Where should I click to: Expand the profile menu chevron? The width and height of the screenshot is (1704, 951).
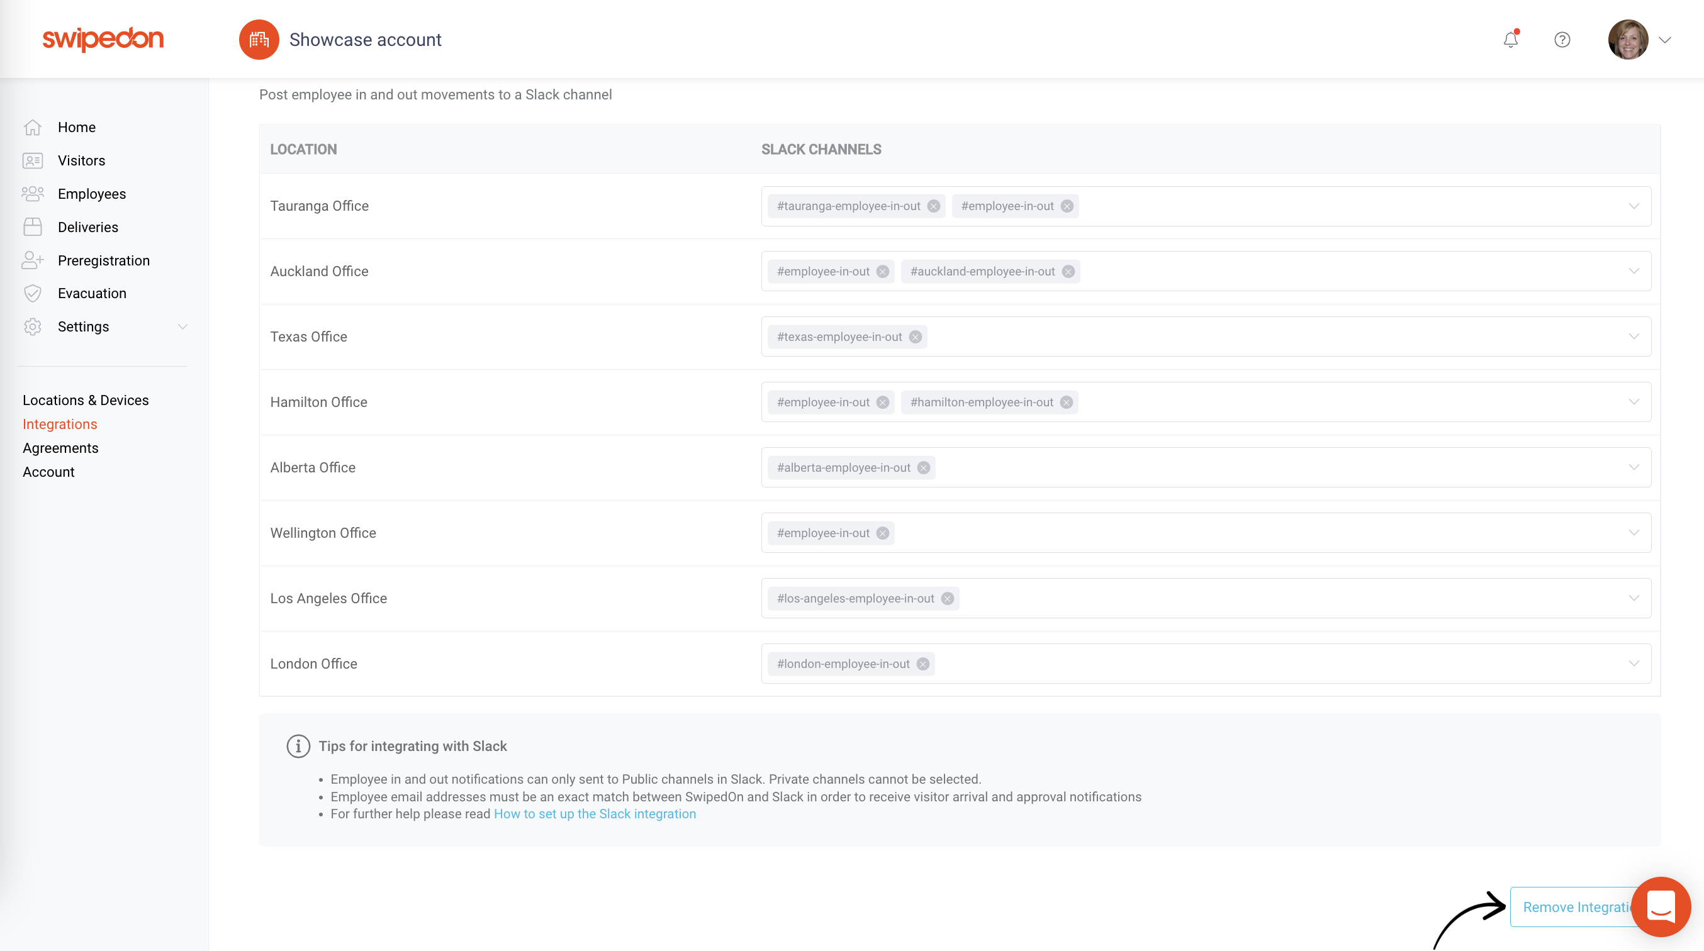(1665, 40)
